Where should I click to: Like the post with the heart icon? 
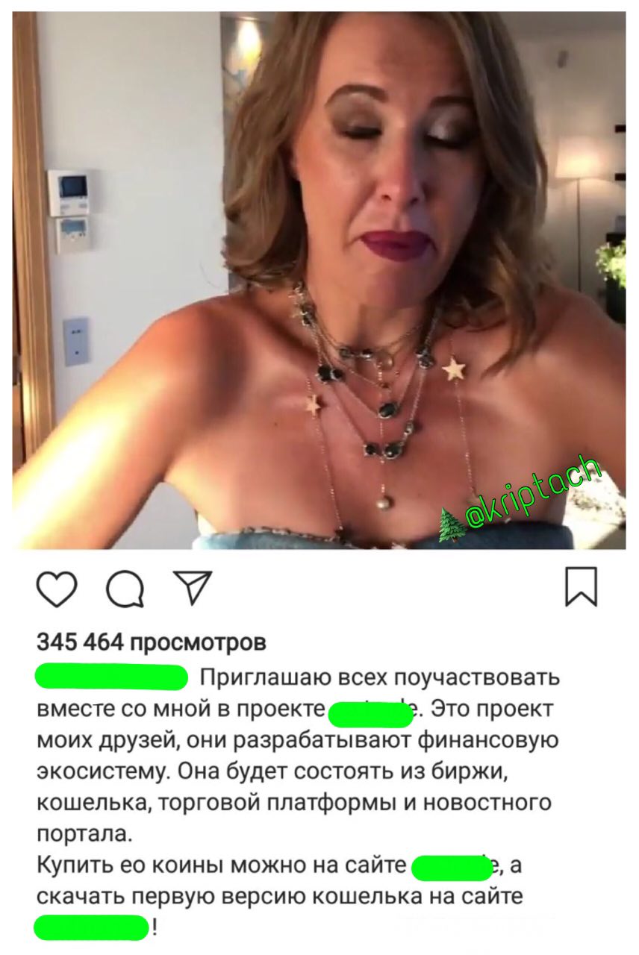click(57, 588)
